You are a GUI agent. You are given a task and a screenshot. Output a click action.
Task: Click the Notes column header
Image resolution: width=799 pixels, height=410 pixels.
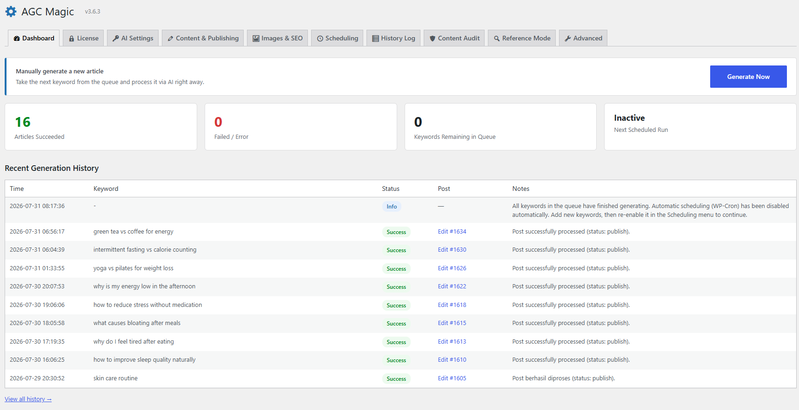click(521, 189)
